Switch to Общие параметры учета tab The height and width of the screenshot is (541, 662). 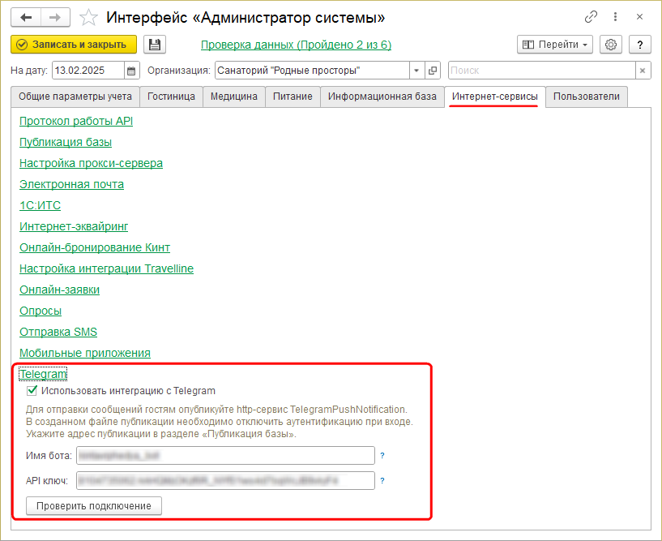[x=75, y=97]
